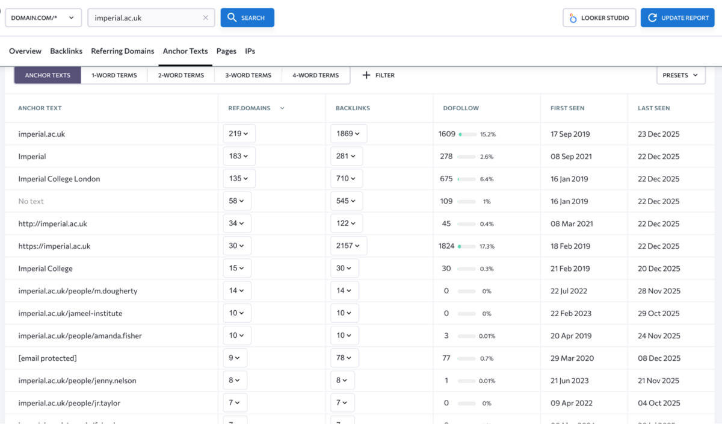Viewport: 722px width, 424px height.
Task: Click last seen date '23 Dec 2025'
Action: (658, 134)
